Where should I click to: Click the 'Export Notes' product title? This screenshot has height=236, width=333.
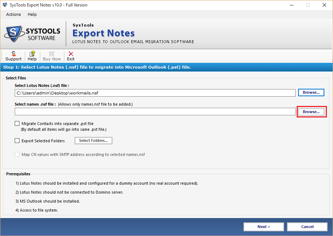pos(104,33)
